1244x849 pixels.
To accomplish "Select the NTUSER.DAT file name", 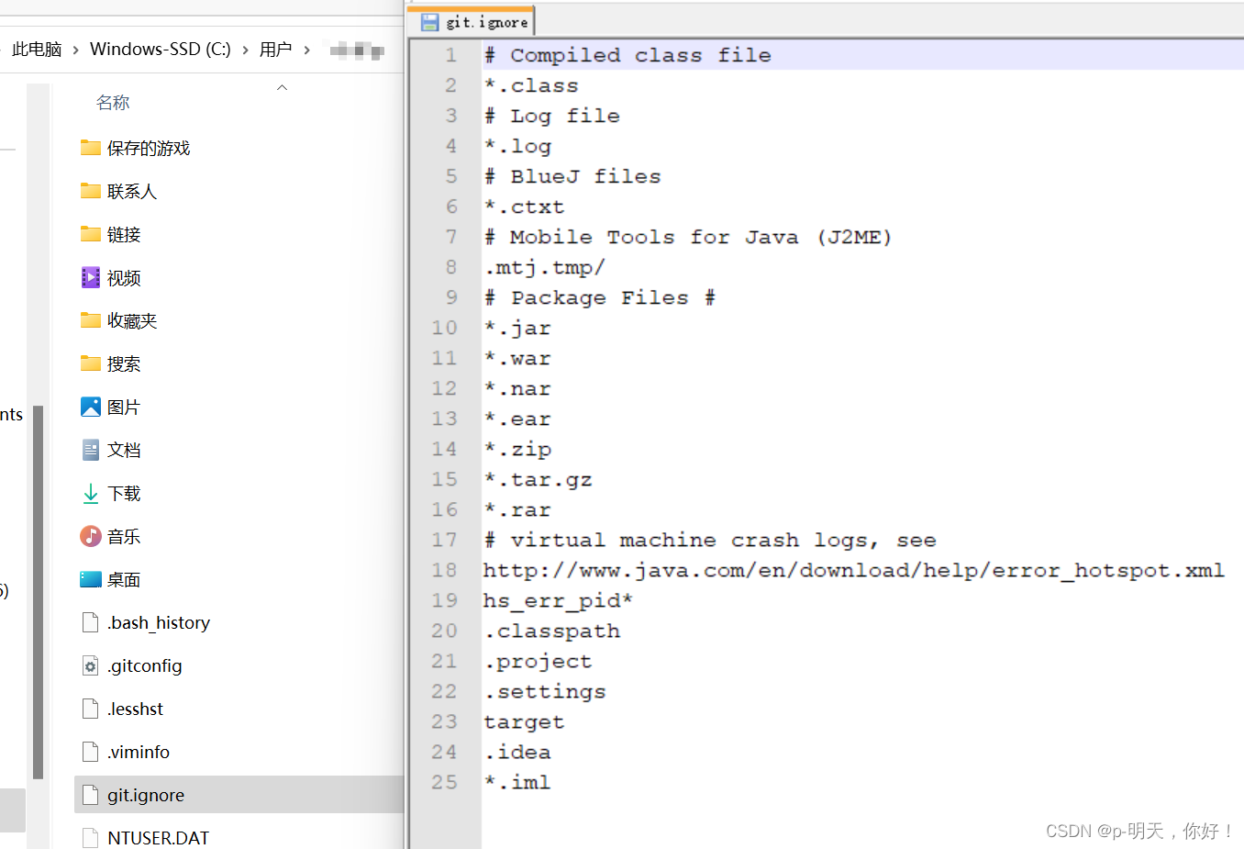I will point(159,838).
